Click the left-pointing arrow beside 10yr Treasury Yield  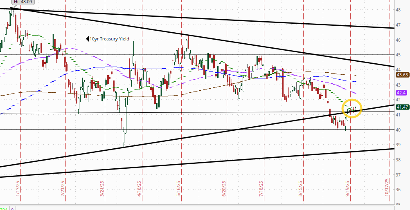point(88,39)
